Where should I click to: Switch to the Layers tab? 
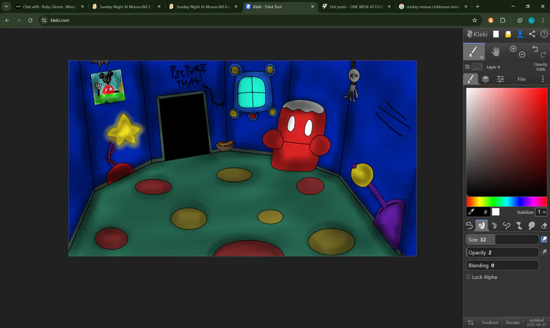pyautogui.click(x=485, y=79)
